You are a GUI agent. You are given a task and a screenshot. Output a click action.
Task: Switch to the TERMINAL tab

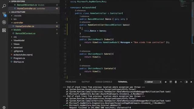122,82
